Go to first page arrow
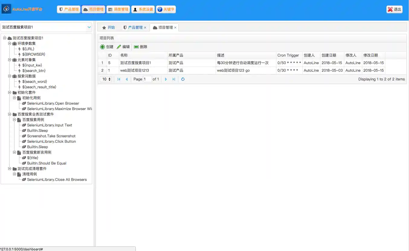 (119, 79)
